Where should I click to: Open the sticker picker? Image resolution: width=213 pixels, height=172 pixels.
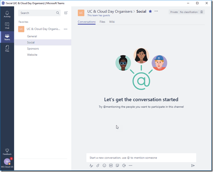point(117,166)
